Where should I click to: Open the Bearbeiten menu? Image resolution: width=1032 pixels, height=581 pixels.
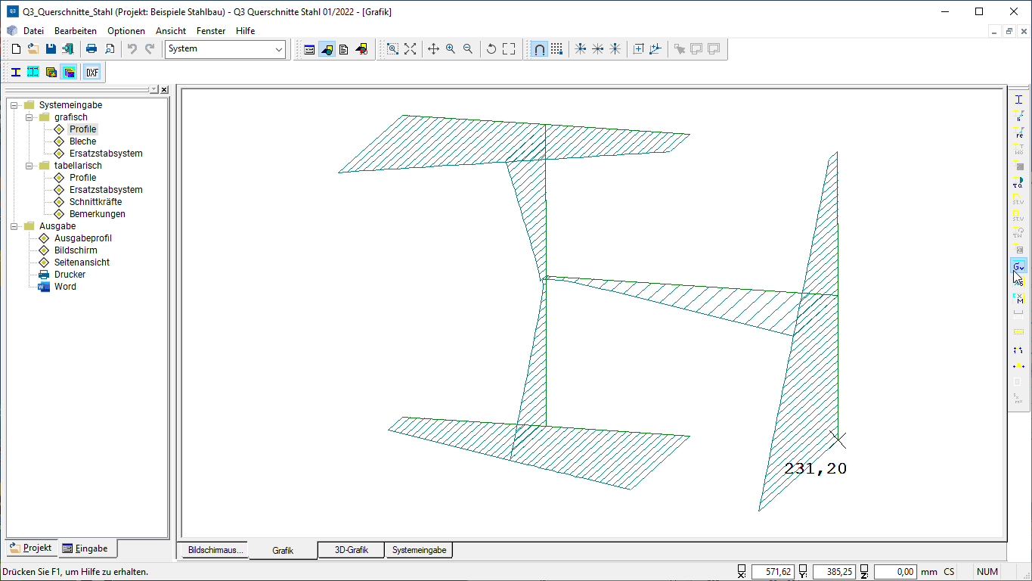76,31
